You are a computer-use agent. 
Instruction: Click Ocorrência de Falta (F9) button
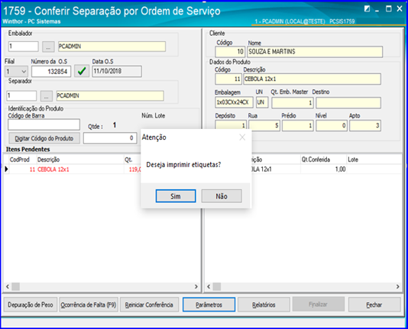coord(89,305)
